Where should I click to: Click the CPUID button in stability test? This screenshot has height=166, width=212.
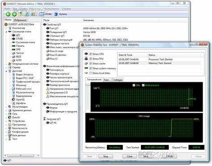[170, 156]
